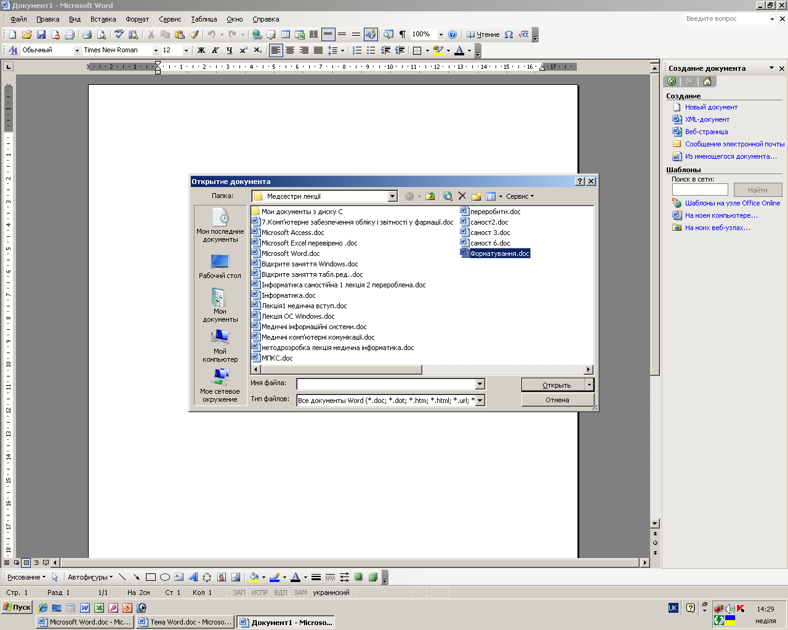The image size is (788, 630).
Task: Click the Insert Hyperlink globe icon
Action: pos(257,34)
